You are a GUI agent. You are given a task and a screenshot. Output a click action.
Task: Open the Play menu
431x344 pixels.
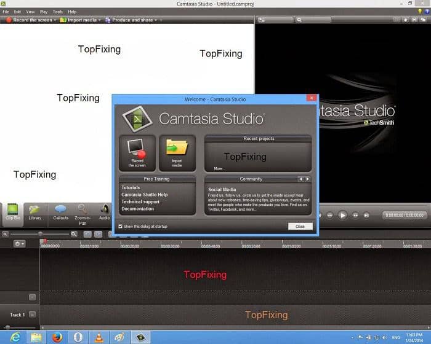tap(44, 12)
